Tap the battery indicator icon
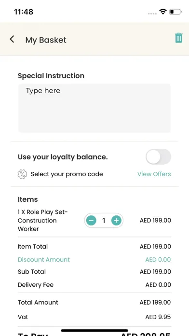189x336 pixels. 175,12
